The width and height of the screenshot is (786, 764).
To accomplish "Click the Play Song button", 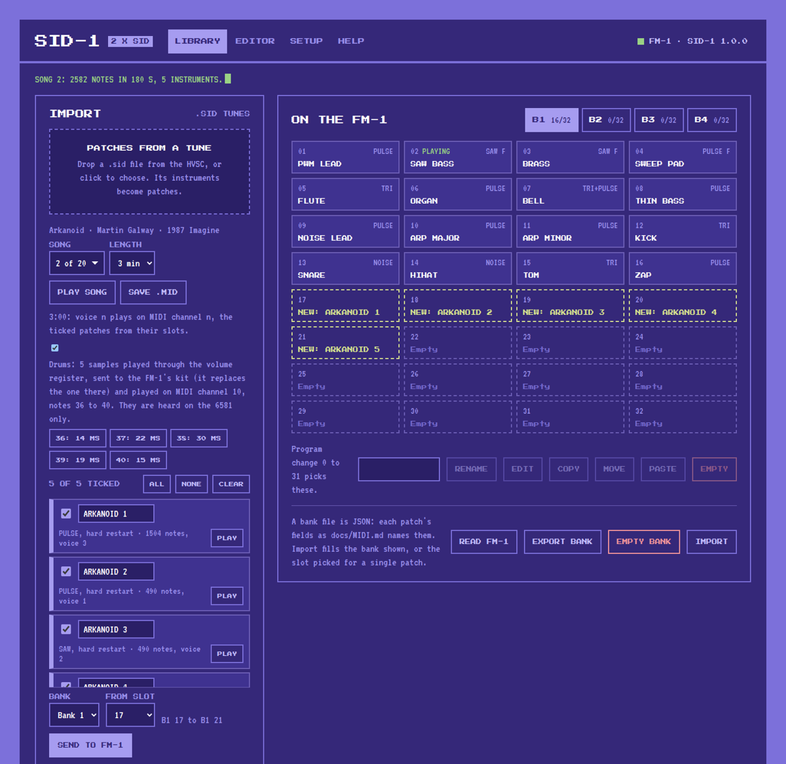I will tap(82, 292).
